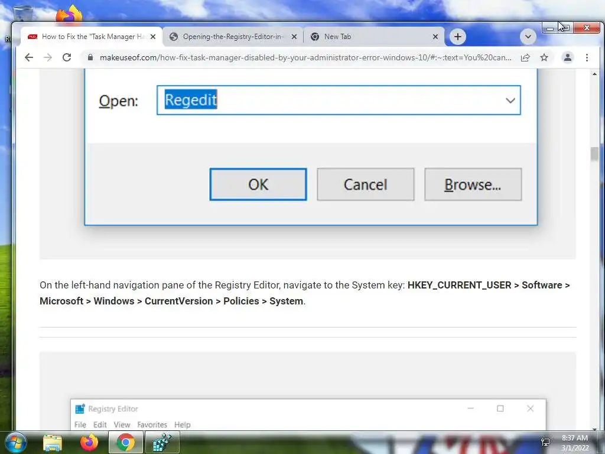The image size is (605, 454).
Task: Open Chrome three-dot menu
Action: (x=587, y=57)
